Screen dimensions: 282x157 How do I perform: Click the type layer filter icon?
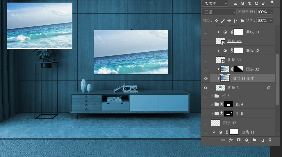(249, 3)
